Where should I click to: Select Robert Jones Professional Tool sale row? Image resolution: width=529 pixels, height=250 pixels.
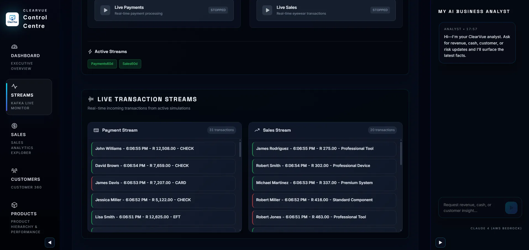coord(324,218)
